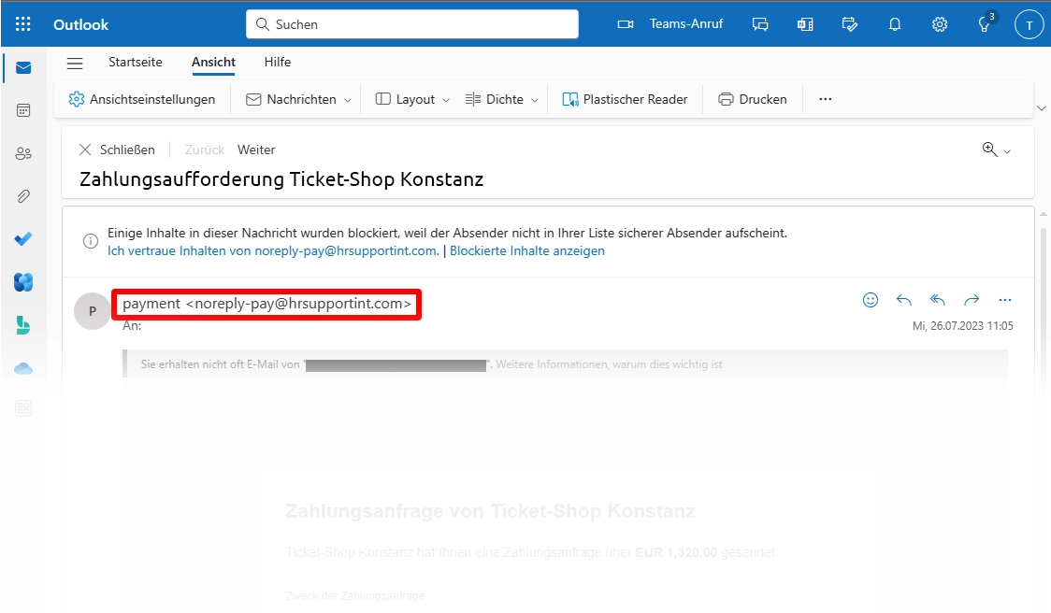This screenshot has width=1051, height=613.
Task: Click Drucken print button
Action: pyautogui.click(x=753, y=99)
